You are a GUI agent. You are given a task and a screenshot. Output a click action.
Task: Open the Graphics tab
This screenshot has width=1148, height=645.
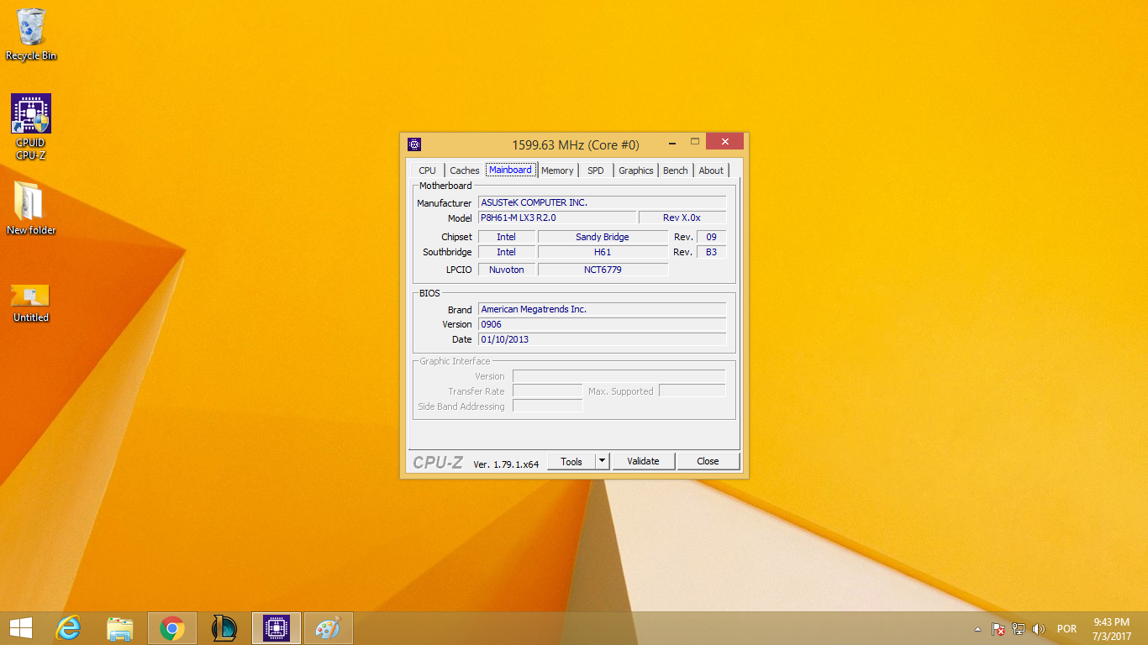tap(636, 170)
